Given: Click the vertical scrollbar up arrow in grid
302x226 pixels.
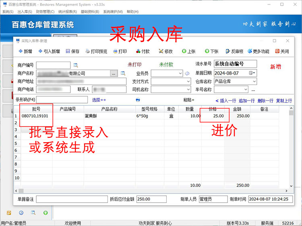Looking at the screenshot, I should [291, 108].
